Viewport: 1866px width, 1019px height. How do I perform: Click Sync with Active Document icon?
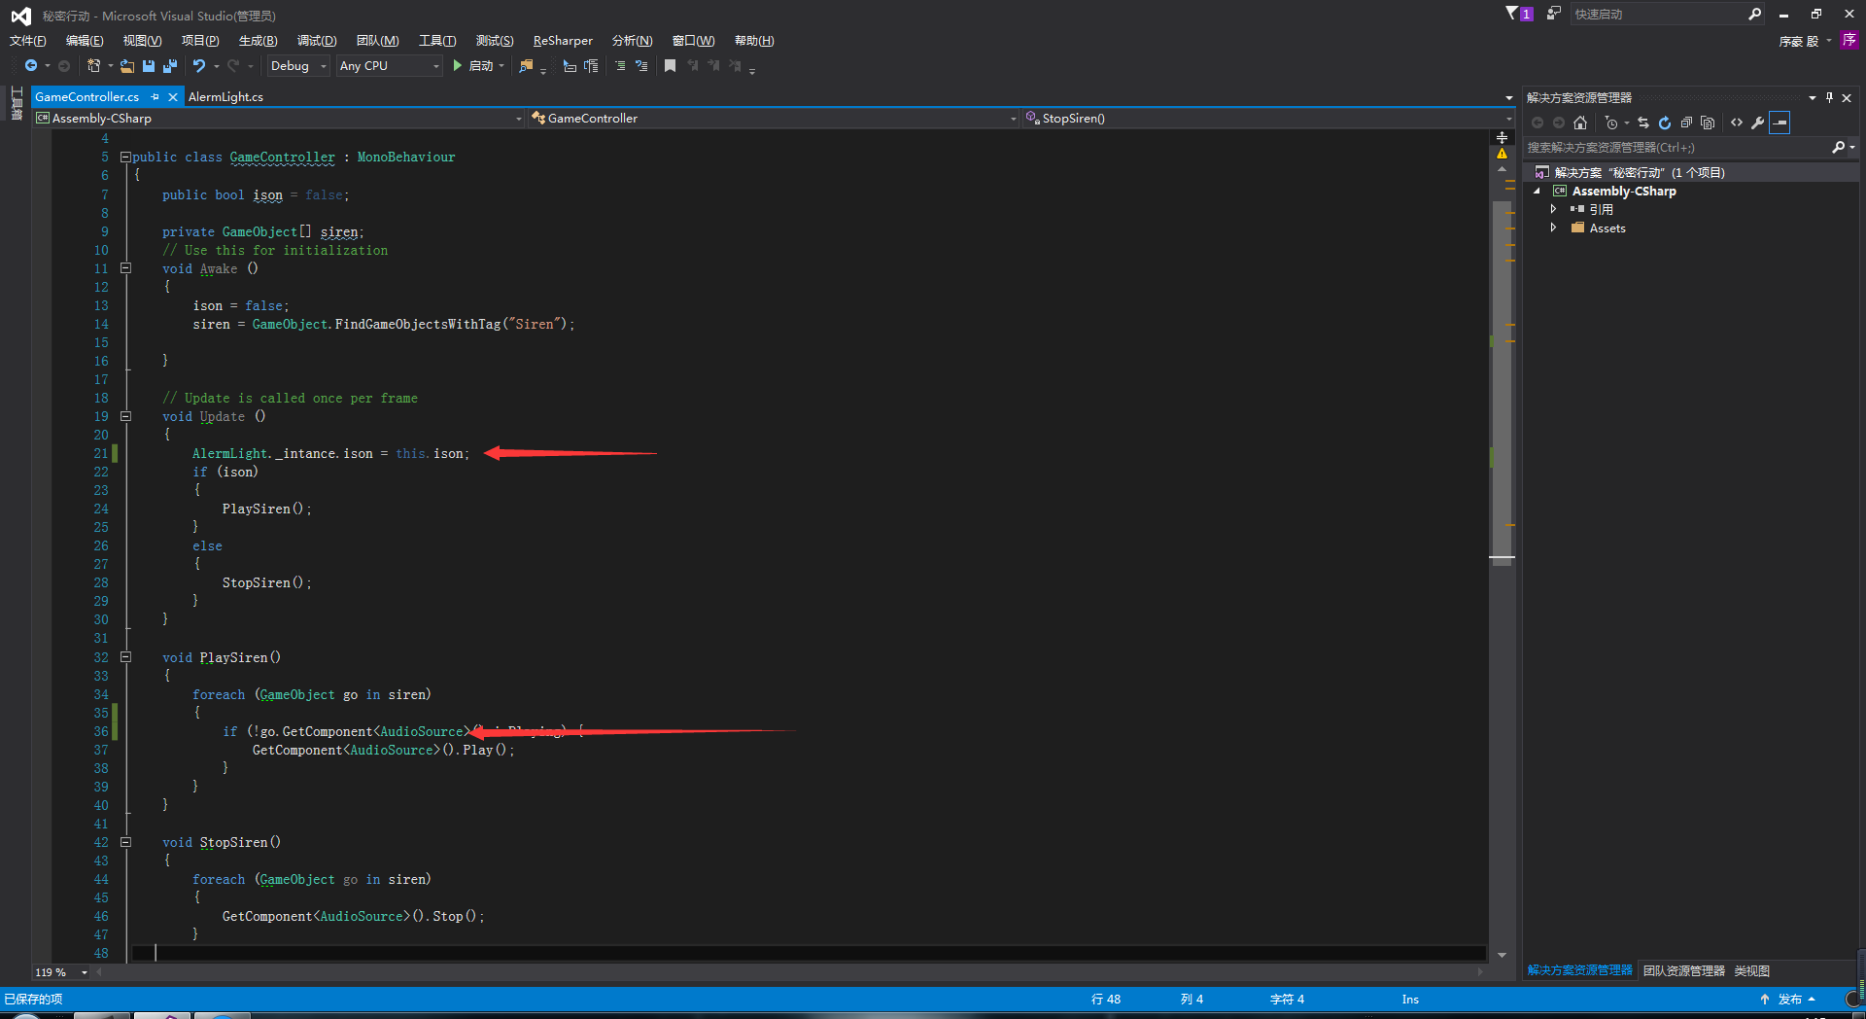[x=1643, y=123]
